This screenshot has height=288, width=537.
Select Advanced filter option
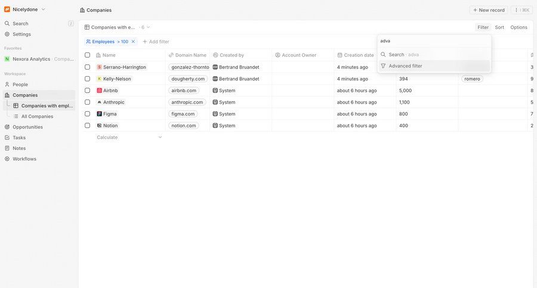[x=434, y=65]
